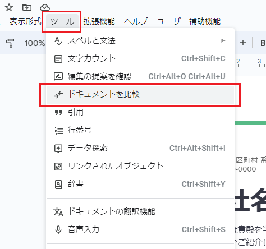Start 音声入力 via microphone icon

[x=140, y=229]
